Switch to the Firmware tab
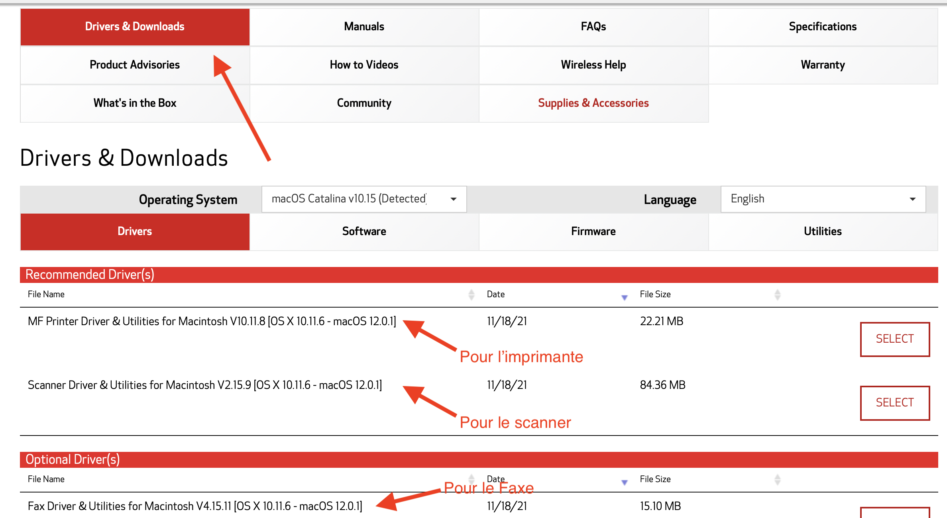The height and width of the screenshot is (518, 947). point(593,232)
